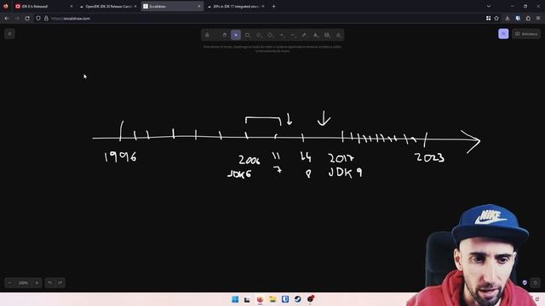545x306 pixels.
Task: Click the 1996 handwritten label
Action: [120, 156]
